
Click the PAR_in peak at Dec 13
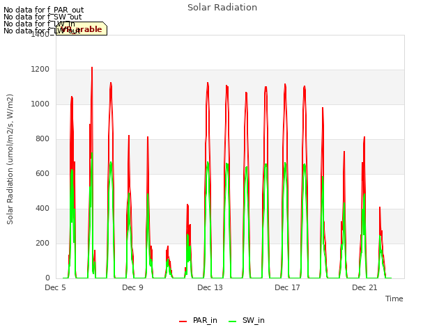pos(208,83)
